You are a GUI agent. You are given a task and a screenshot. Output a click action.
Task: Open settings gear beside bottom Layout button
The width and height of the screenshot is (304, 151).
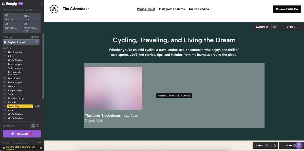(x=275, y=146)
